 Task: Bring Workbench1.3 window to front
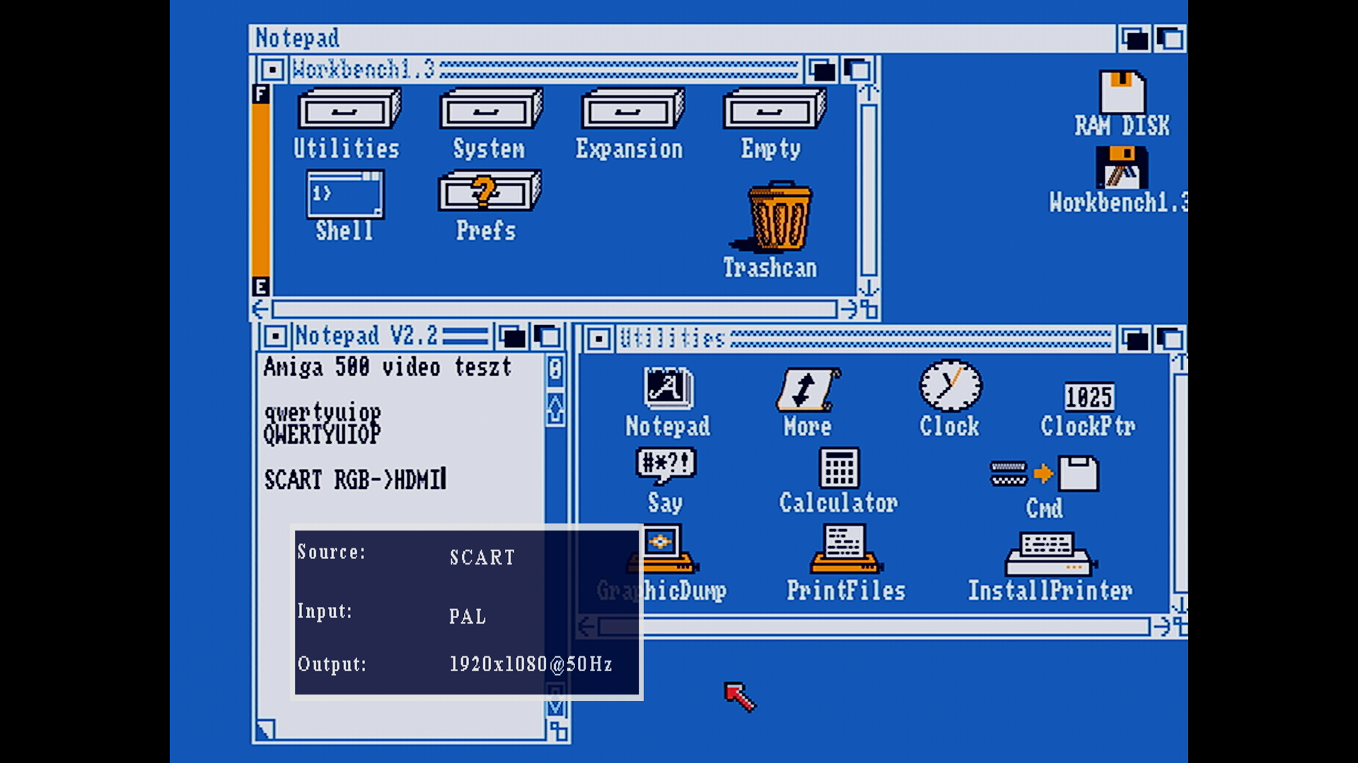[858, 70]
